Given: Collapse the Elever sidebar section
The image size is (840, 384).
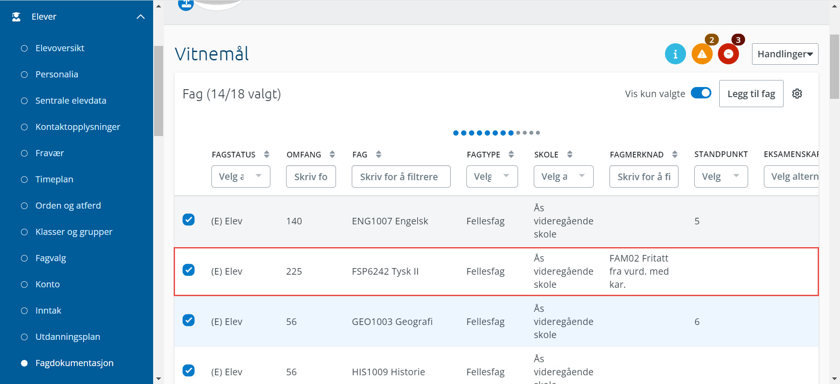Looking at the screenshot, I should pos(140,17).
